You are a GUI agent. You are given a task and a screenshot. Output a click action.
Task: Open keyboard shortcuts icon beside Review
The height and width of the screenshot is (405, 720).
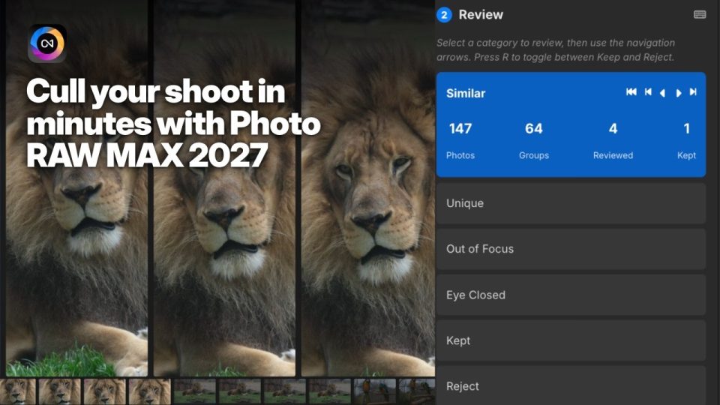[x=699, y=15]
